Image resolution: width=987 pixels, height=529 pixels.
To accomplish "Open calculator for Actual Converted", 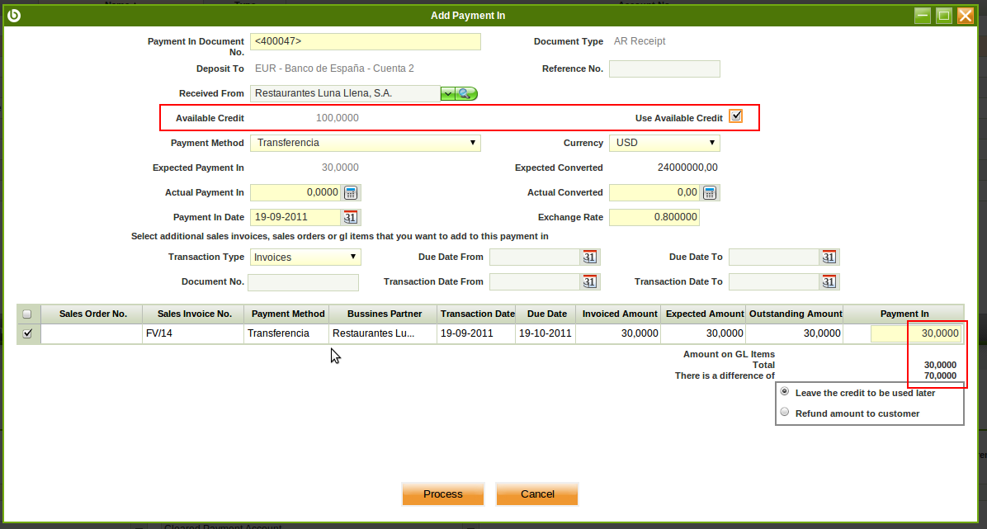I will 710,193.
